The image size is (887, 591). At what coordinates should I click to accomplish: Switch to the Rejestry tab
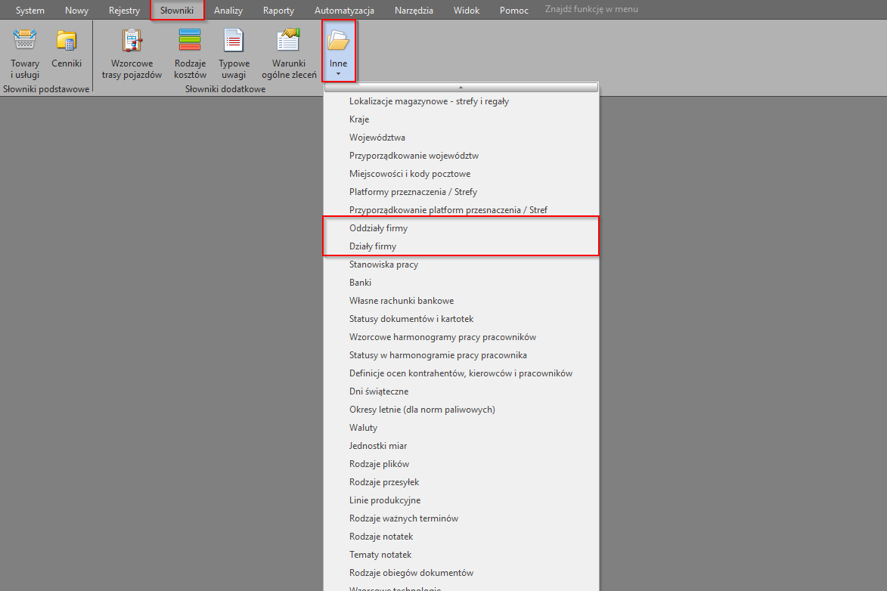(124, 11)
